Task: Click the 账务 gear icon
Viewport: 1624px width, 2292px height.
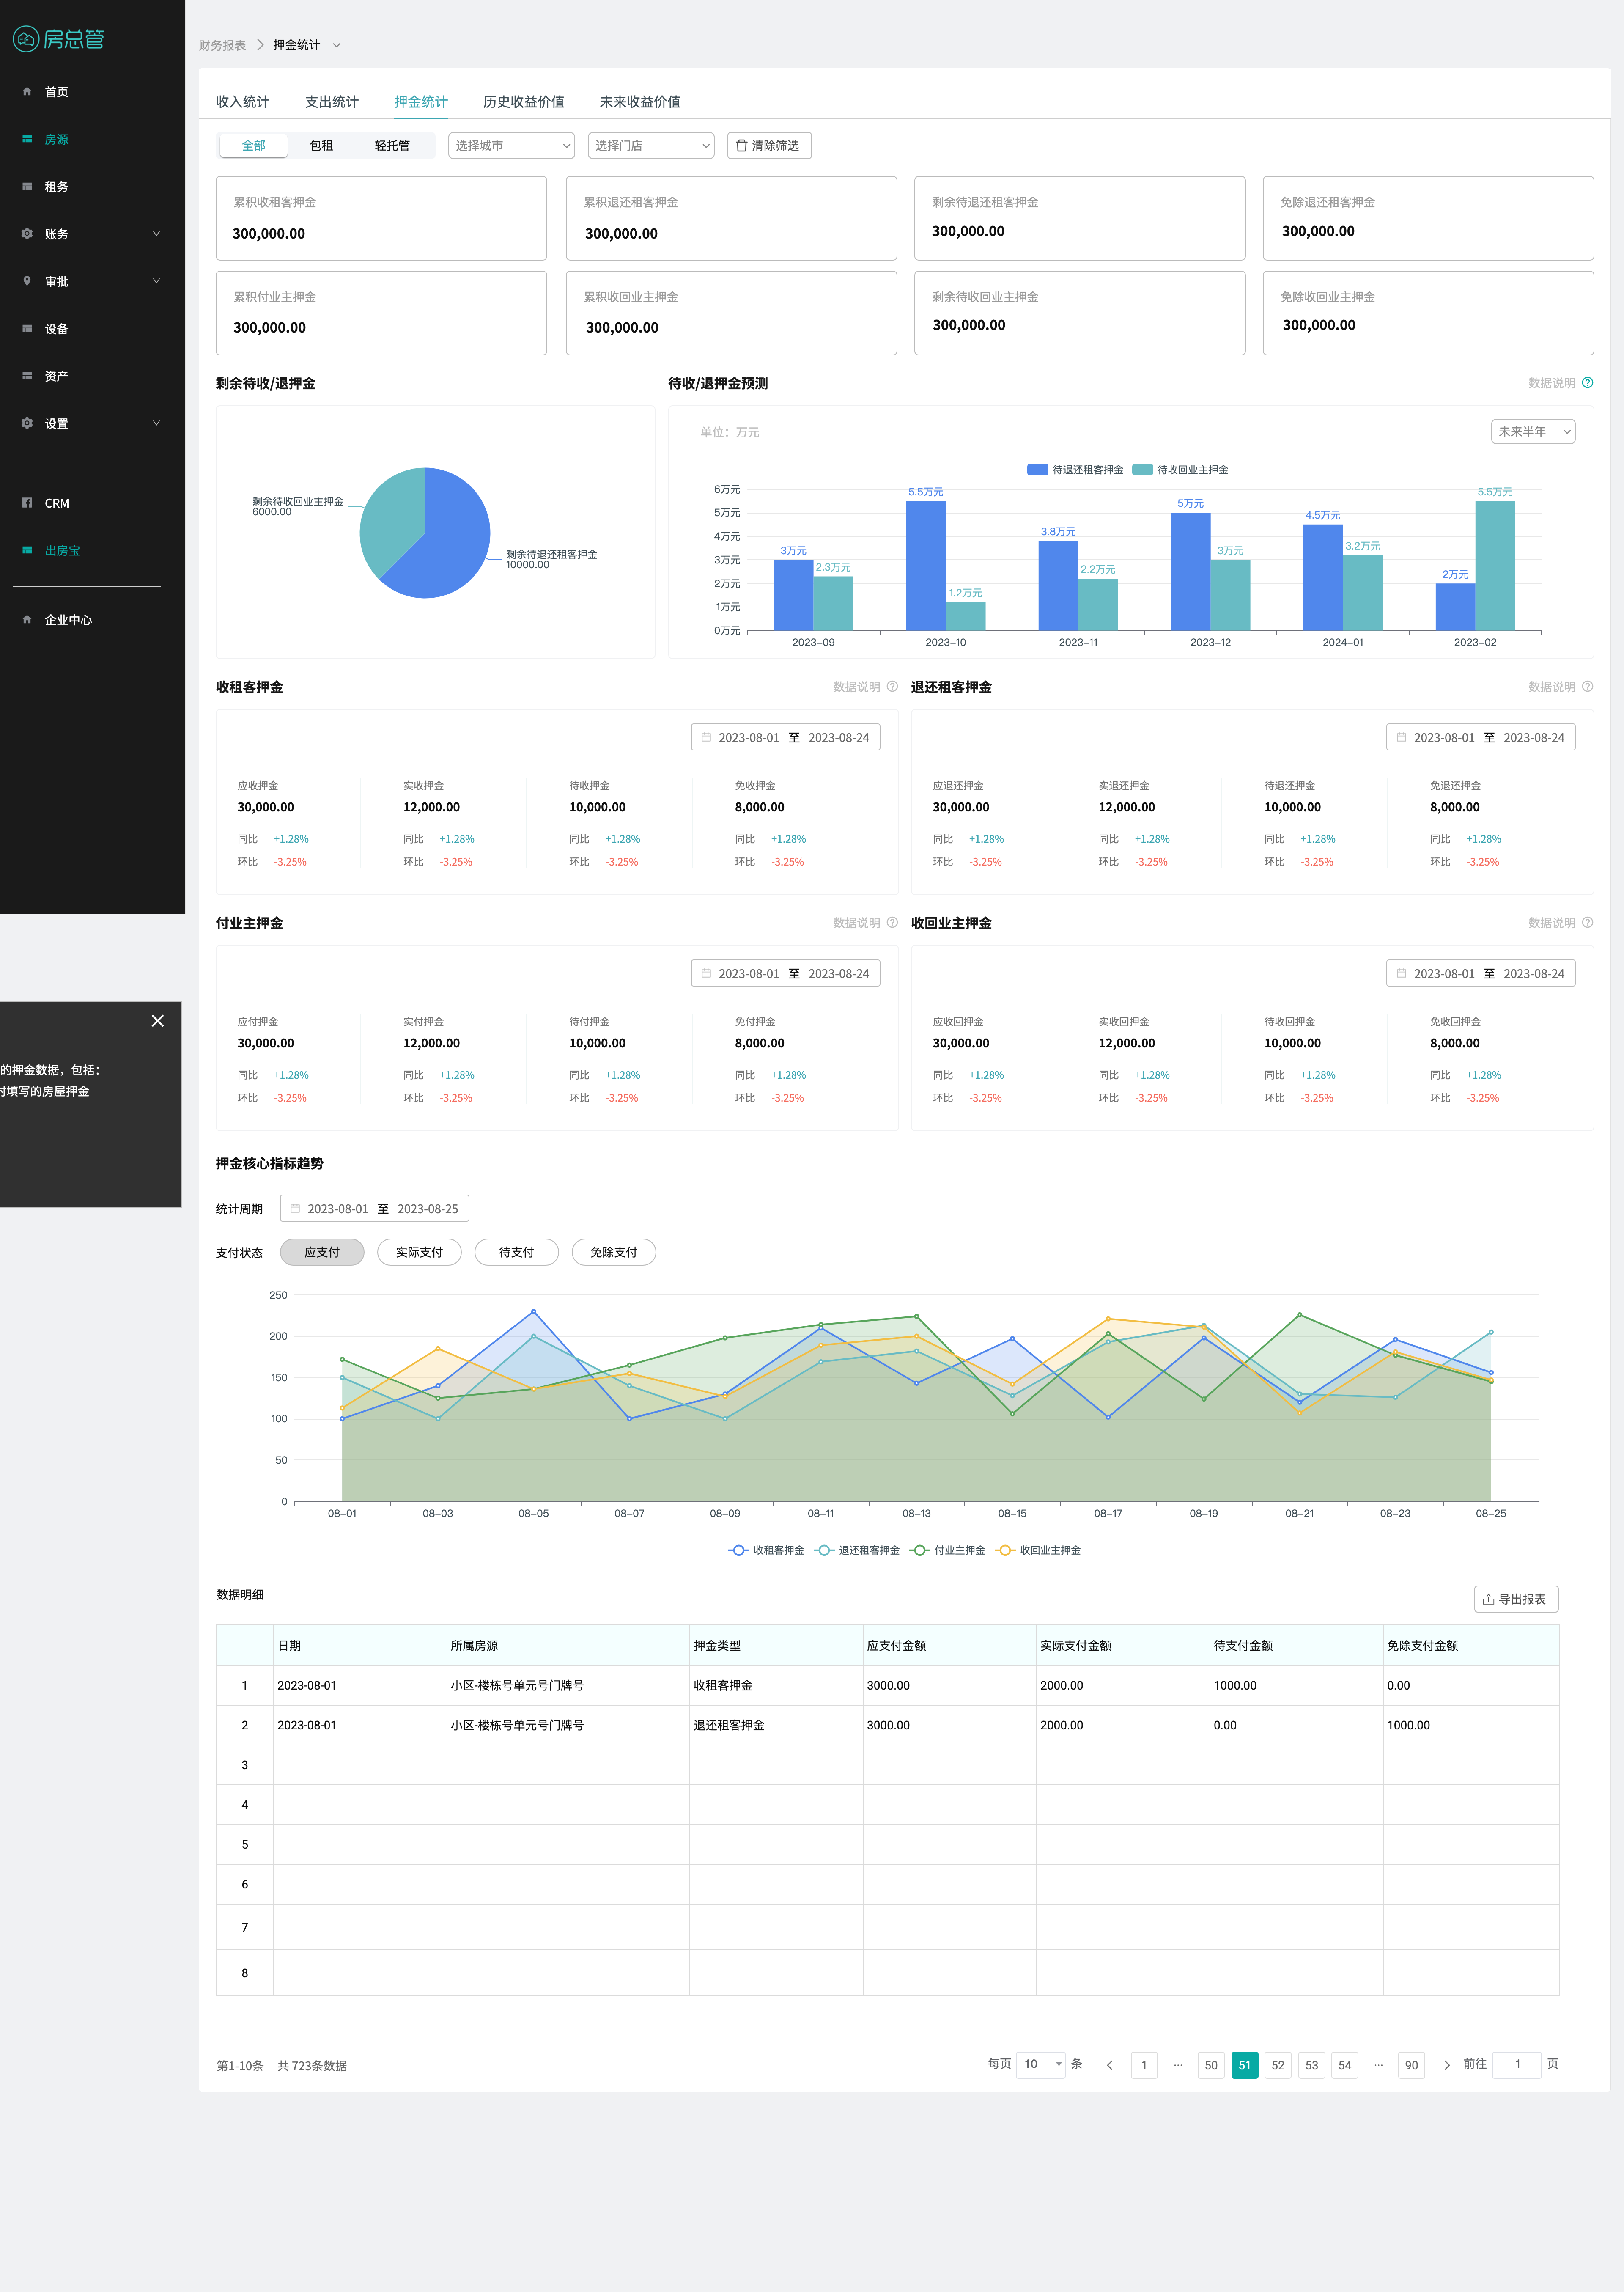Action: click(27, 234)
